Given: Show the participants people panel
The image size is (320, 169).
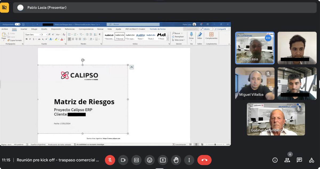Looking at the screenshot, I should [x=287, y=160].
